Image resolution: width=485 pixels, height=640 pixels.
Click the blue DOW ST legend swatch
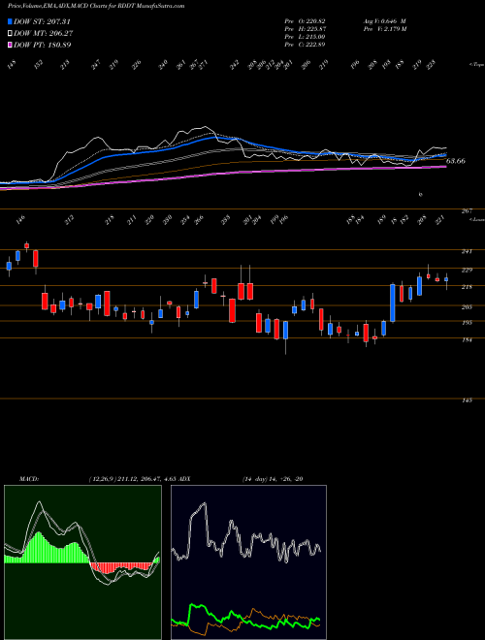[10, 21]
